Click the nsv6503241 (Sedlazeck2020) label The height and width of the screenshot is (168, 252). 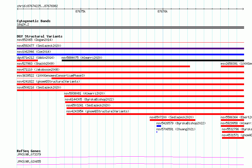[88, 105]
